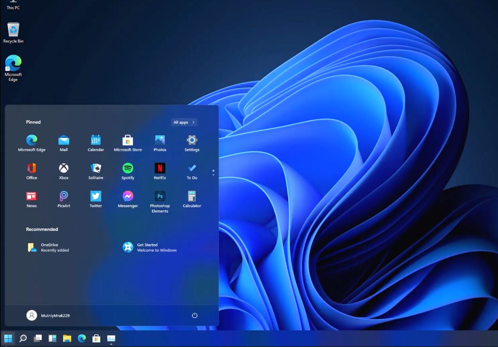Image resolution: width=498 pixels, height=347 pixels.
Task: Select the running graph-monitor app on taskbar
Action: point(111,338)
